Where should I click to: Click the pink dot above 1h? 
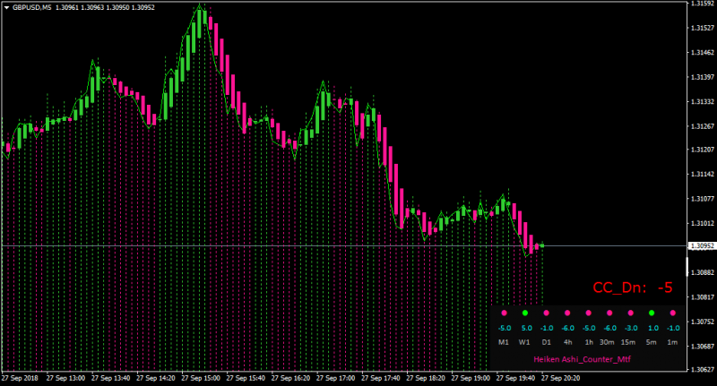click(588, 313)
